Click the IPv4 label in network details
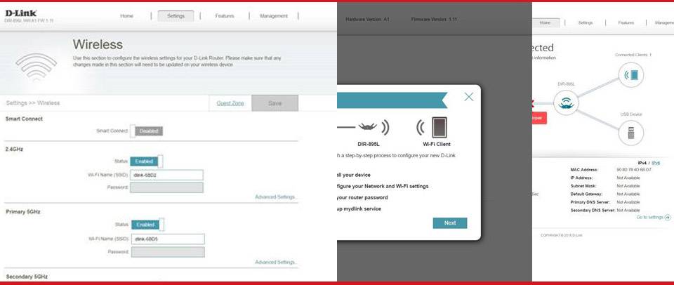The height and width of the screenshot is (285, 674). pos(642,164)
